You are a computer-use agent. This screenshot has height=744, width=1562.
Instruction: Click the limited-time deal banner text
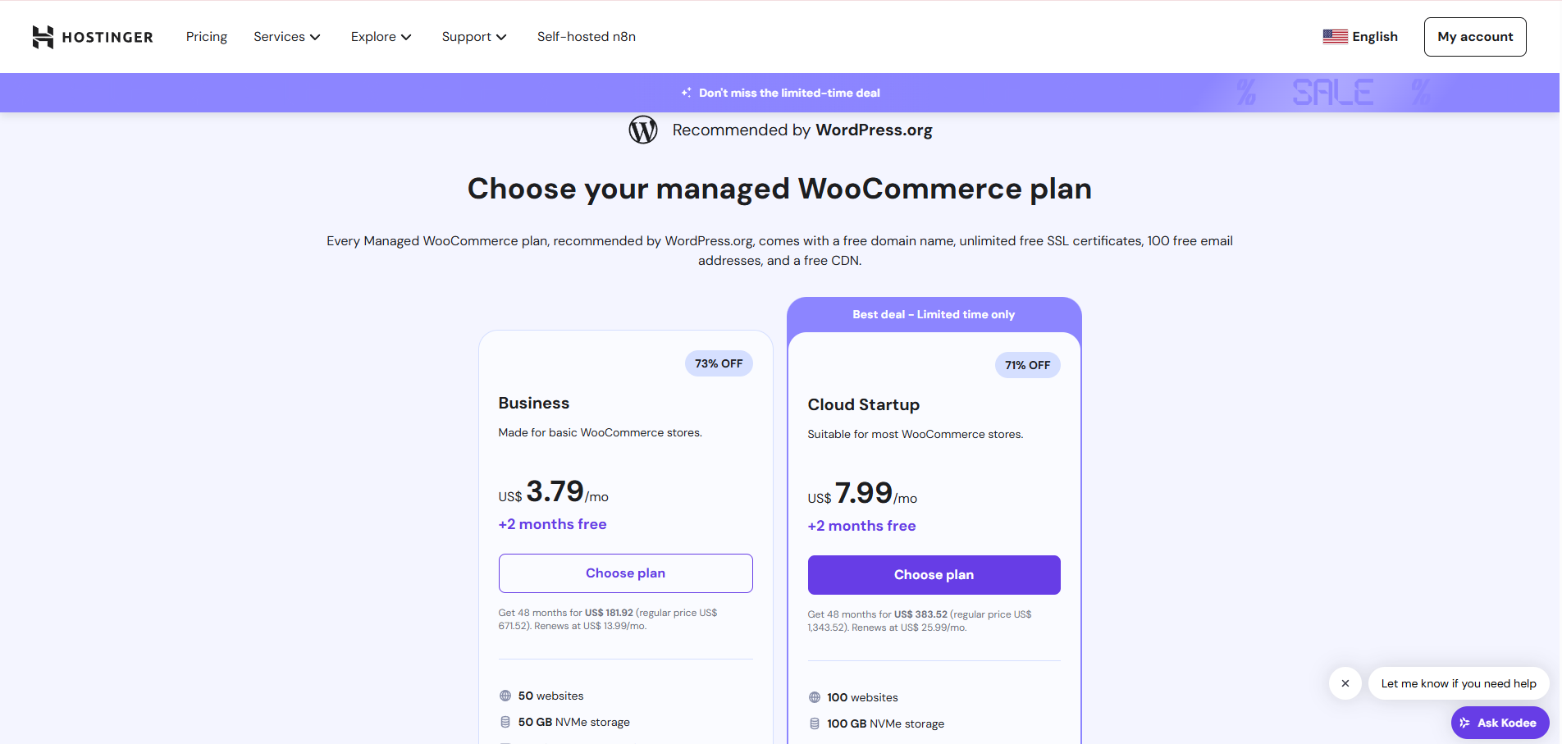click(x=789, y=93)
